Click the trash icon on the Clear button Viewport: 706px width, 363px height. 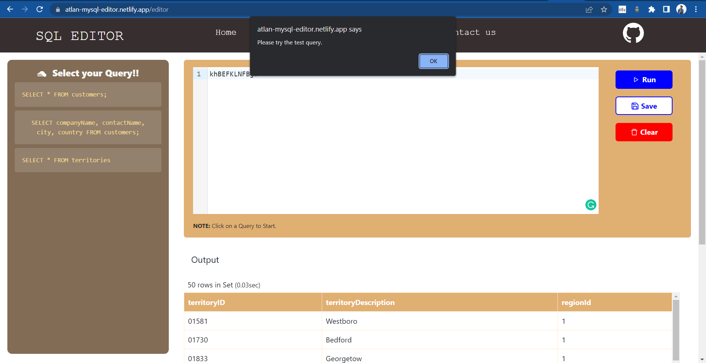(x=634, y=132)
